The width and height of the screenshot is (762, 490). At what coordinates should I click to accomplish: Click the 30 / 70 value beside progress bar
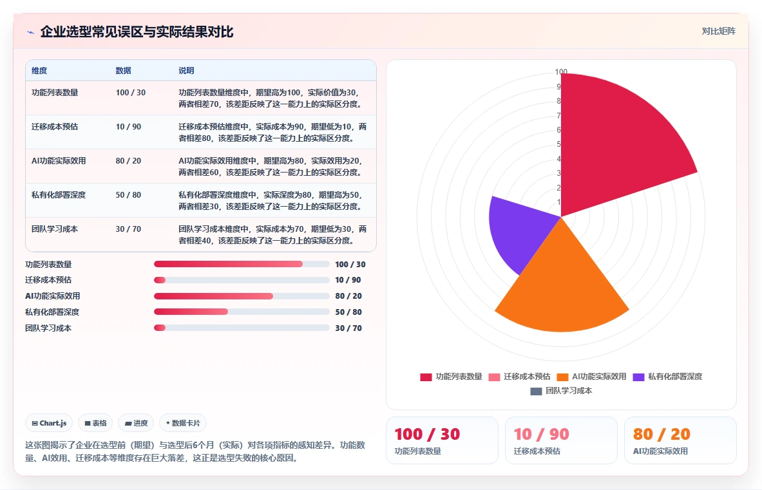click(348, 328)
